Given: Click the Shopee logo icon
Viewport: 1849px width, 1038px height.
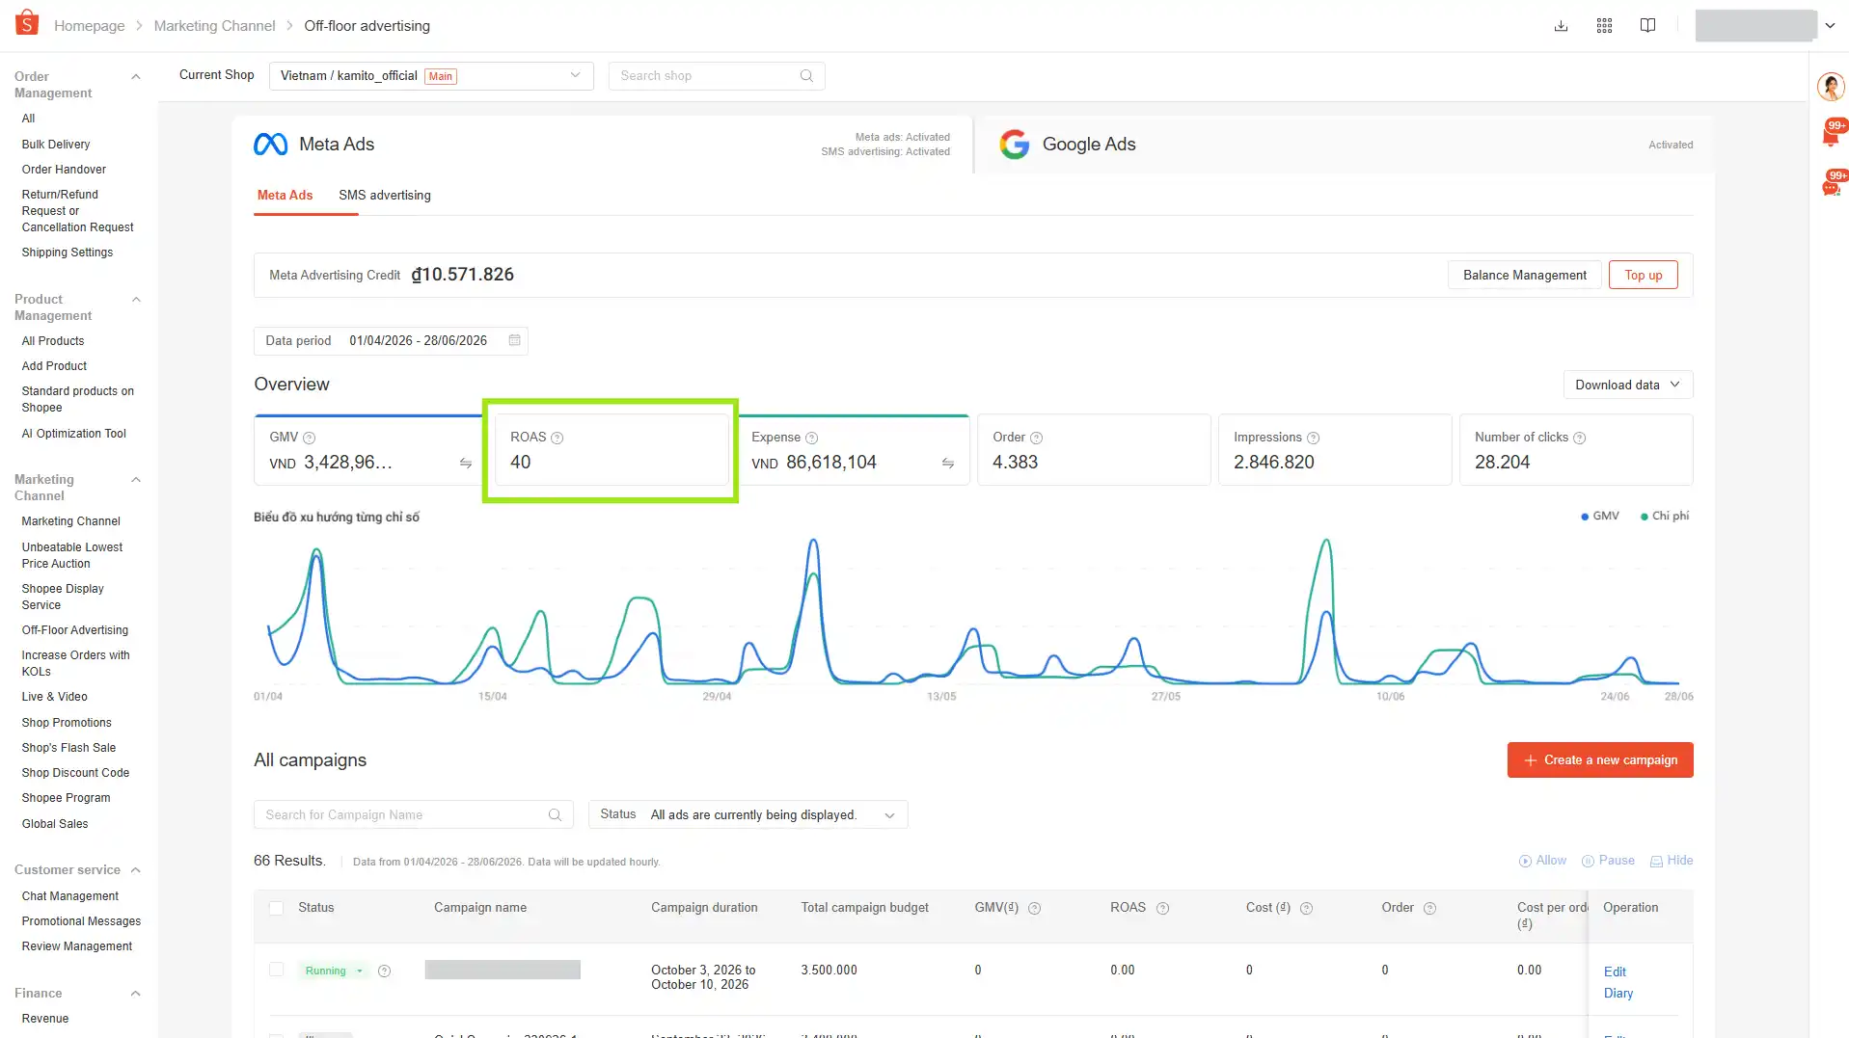Looking at the screenshot, I should (x=27, y=23).
